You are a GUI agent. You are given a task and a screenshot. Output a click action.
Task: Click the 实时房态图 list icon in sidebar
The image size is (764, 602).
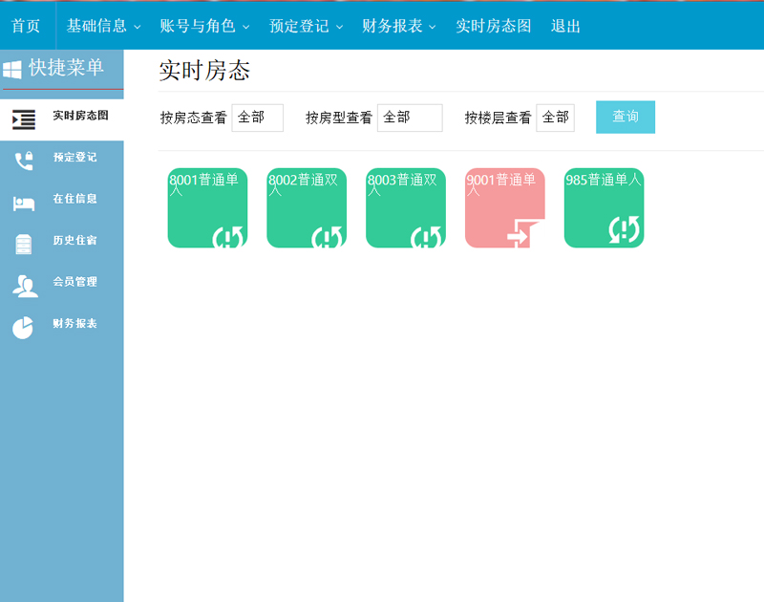pos(24,119)
